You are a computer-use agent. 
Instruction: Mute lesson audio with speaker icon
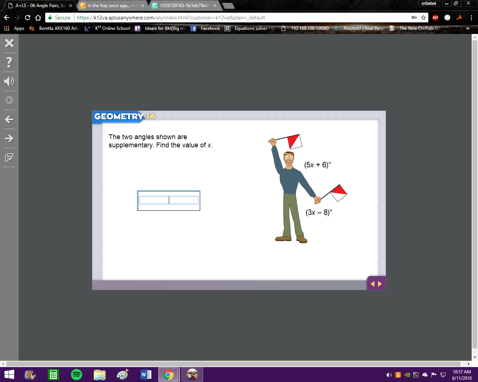[x=9, y=81]
